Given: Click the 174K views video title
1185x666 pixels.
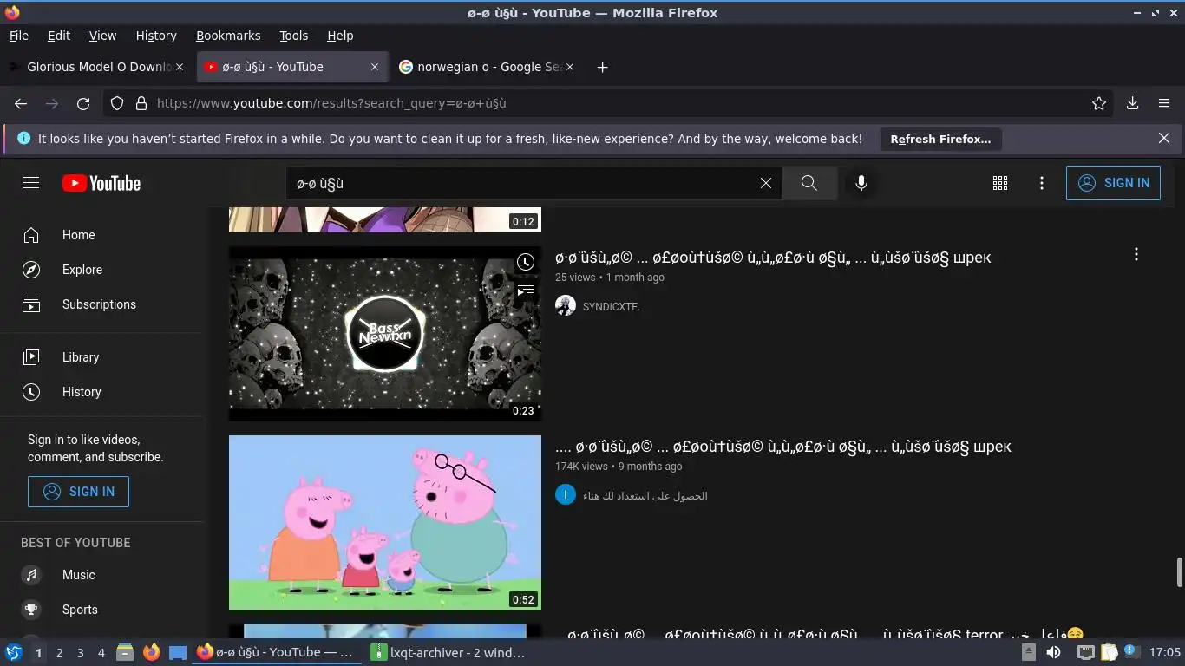Looking at the screenshot, I should (783, 447).
